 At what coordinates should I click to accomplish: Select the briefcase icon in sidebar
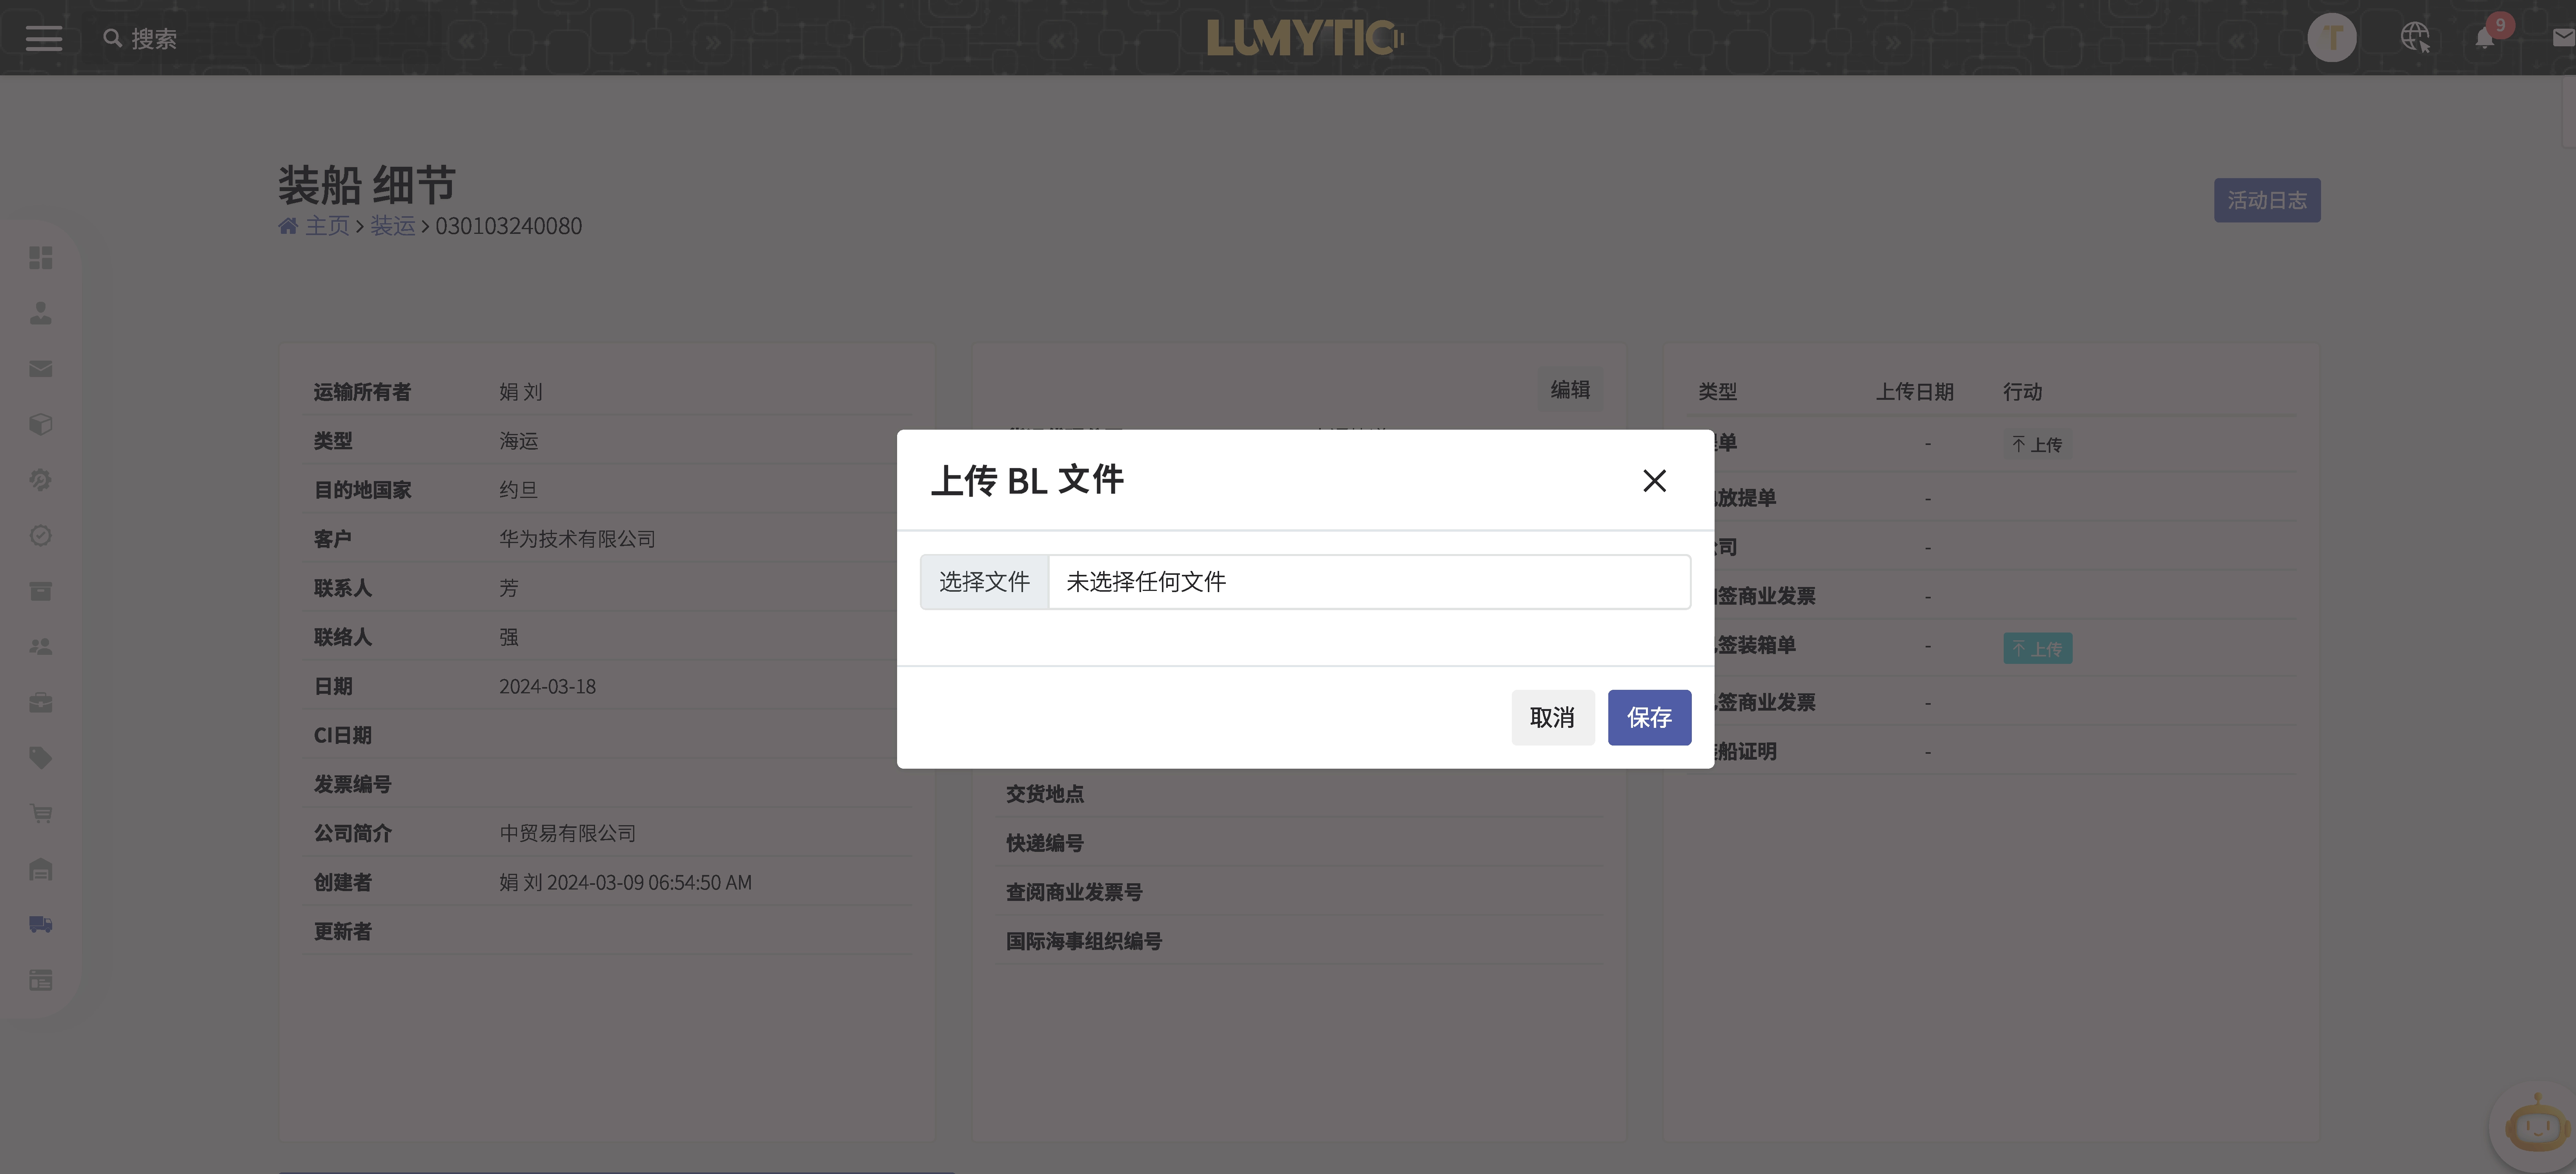pos(40,701)
